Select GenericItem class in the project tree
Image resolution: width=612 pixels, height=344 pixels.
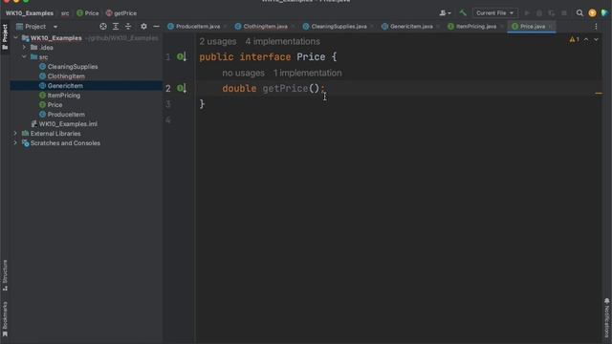pyautogui.click(x=65, y=86)
